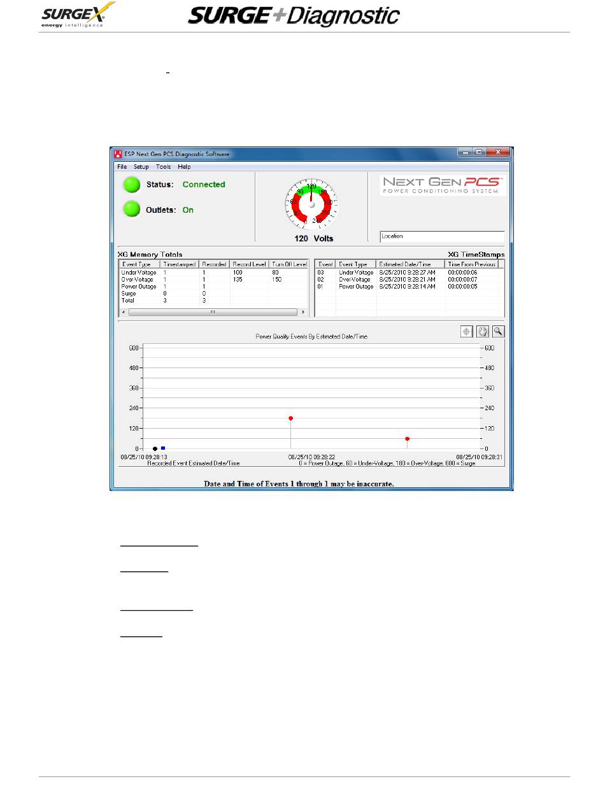Click the green Status indicator light
Viewport: 605px width, 807px height.
[x=132, y=185]
